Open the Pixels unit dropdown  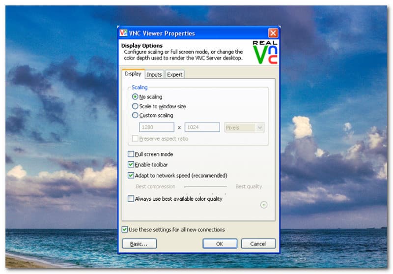244,127
